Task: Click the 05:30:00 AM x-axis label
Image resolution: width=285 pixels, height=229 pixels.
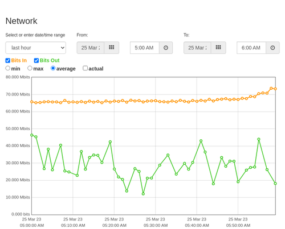Action: tap(156, 226)
